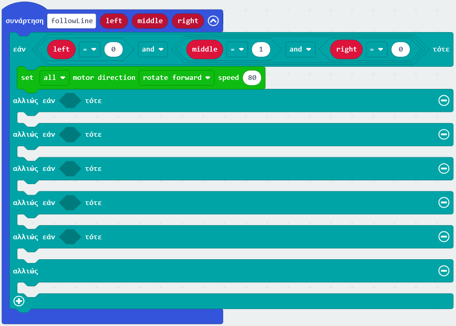Click the 'speed' label on the motor block
The width and height of the screenshot is (456, 326).
click(229, 78)
